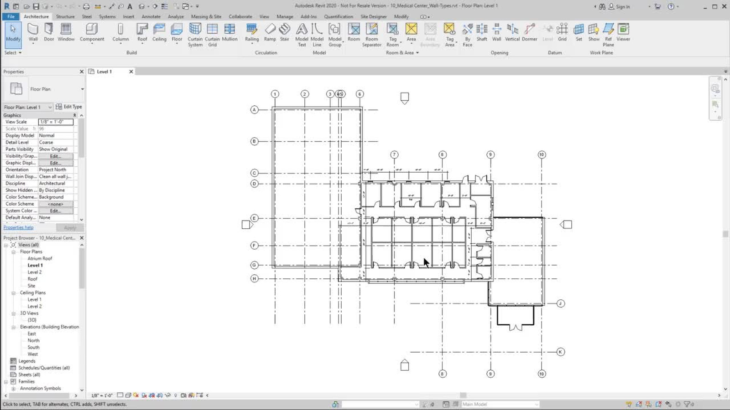Expand the Families tree node

tap(6, 382)
